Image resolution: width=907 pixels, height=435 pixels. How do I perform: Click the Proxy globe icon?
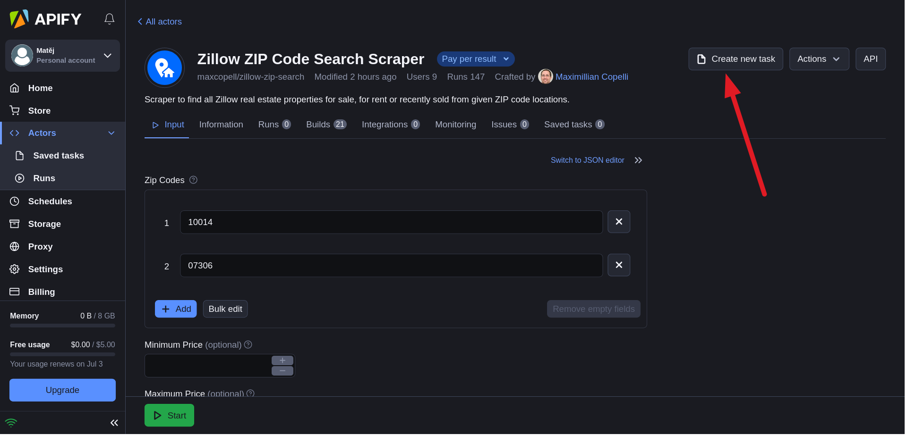click(15, 247)
